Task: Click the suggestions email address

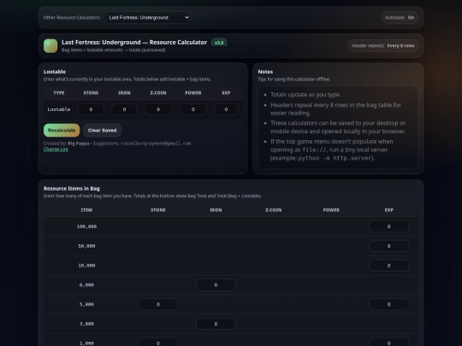Action: click(156, 144)
